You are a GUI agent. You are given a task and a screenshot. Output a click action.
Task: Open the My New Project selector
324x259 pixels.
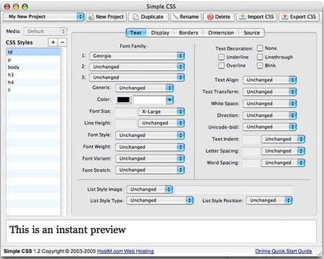pyautogui.click(x=43, y=17)
